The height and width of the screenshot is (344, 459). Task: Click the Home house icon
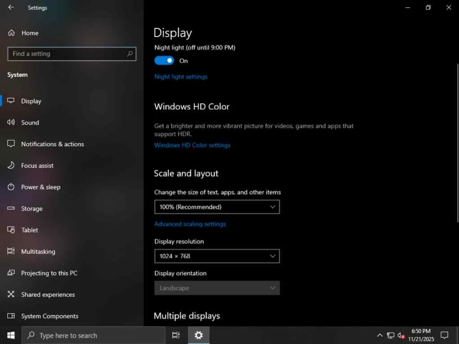pos(11,33)
